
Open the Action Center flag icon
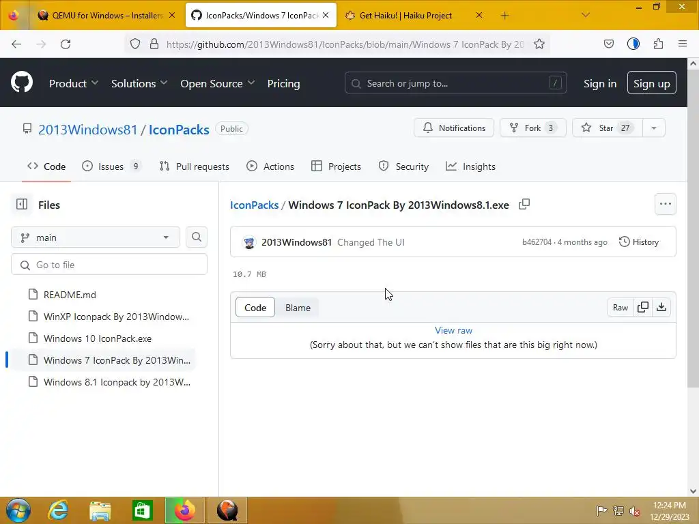pyautogui.click(x=601, y=510)
